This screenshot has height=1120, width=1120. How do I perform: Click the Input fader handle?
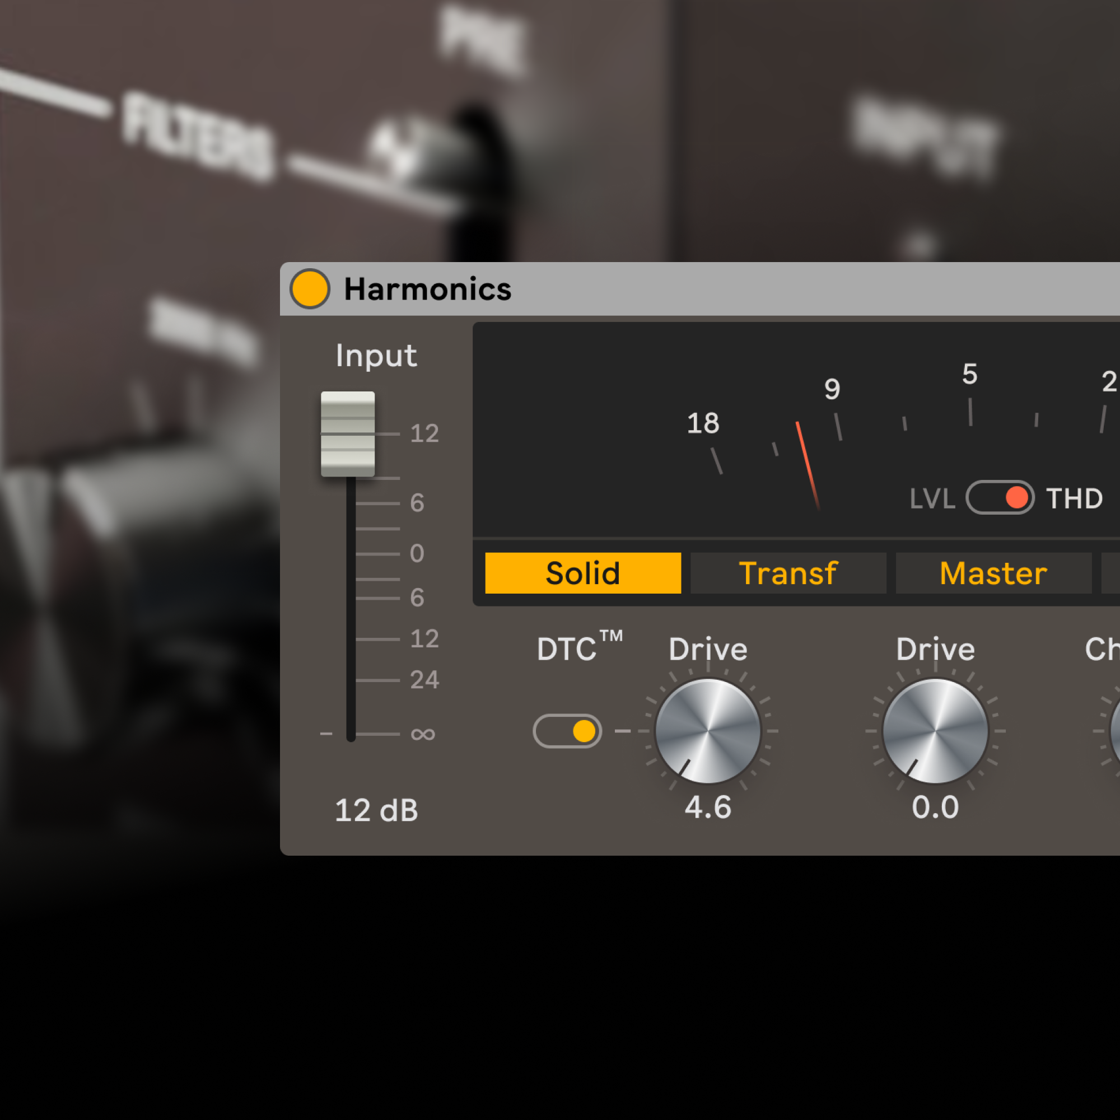coord(348,433)
